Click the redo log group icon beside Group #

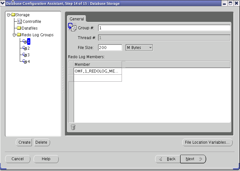[x=72, y=27]
